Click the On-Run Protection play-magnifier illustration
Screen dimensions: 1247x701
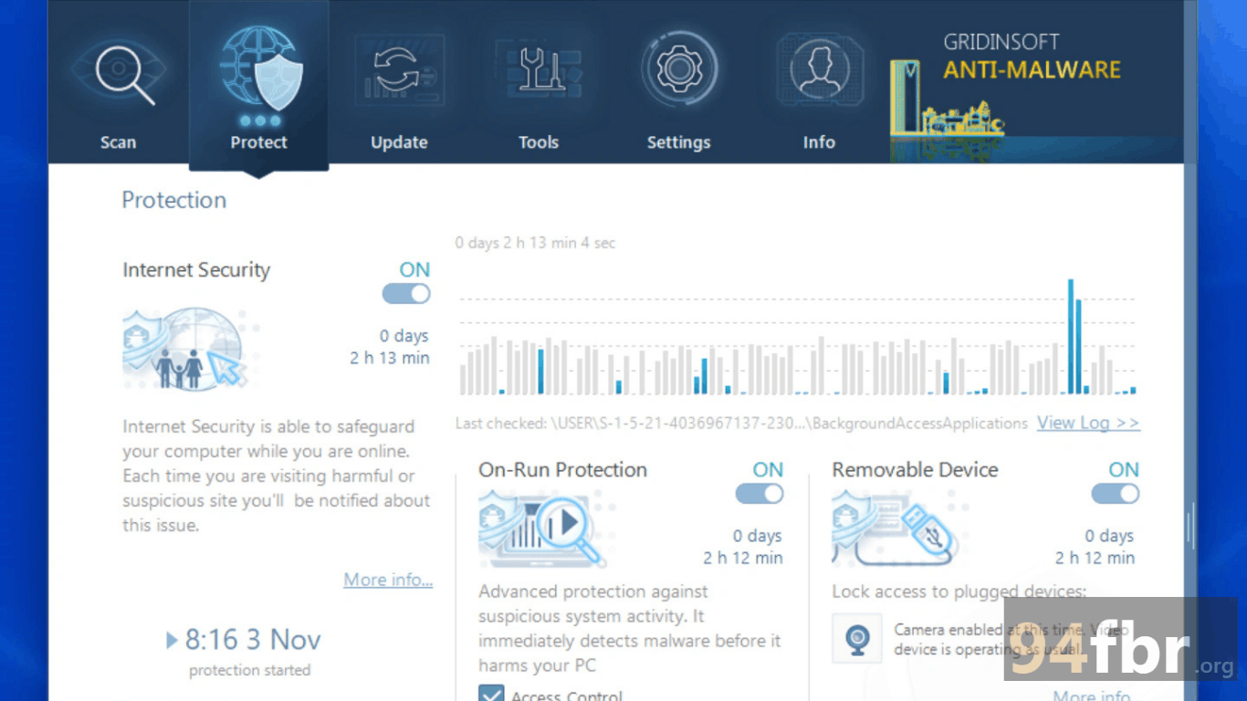coord(542,528)
